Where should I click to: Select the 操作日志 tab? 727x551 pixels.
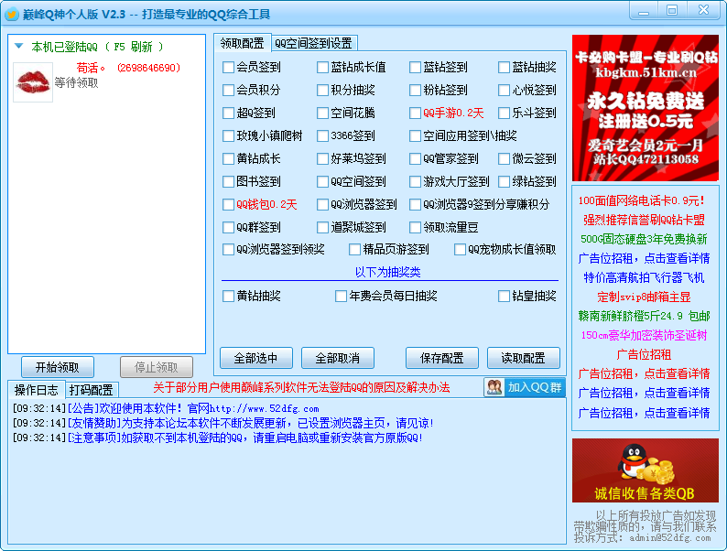[x=36, y=390]
